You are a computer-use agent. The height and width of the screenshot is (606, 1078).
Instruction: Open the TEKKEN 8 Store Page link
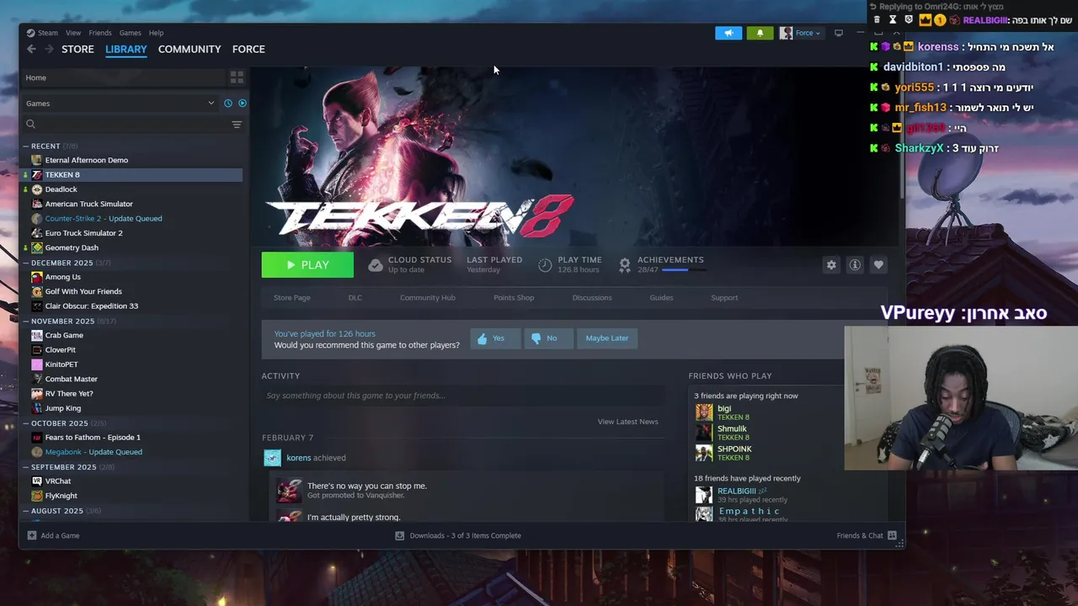pyautogui.click(x=292, y=298)
